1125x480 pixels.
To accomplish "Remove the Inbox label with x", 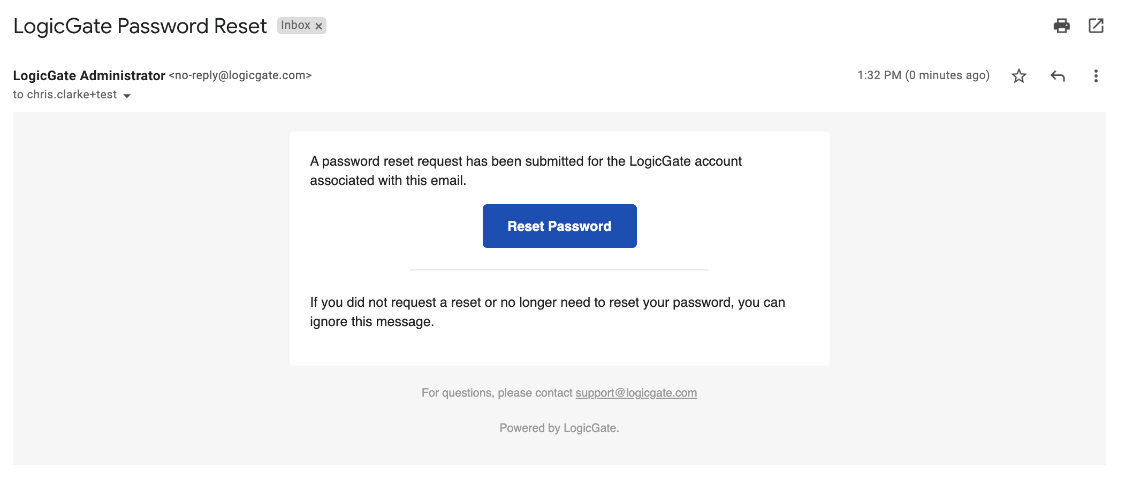I will [x=318, y=26].
